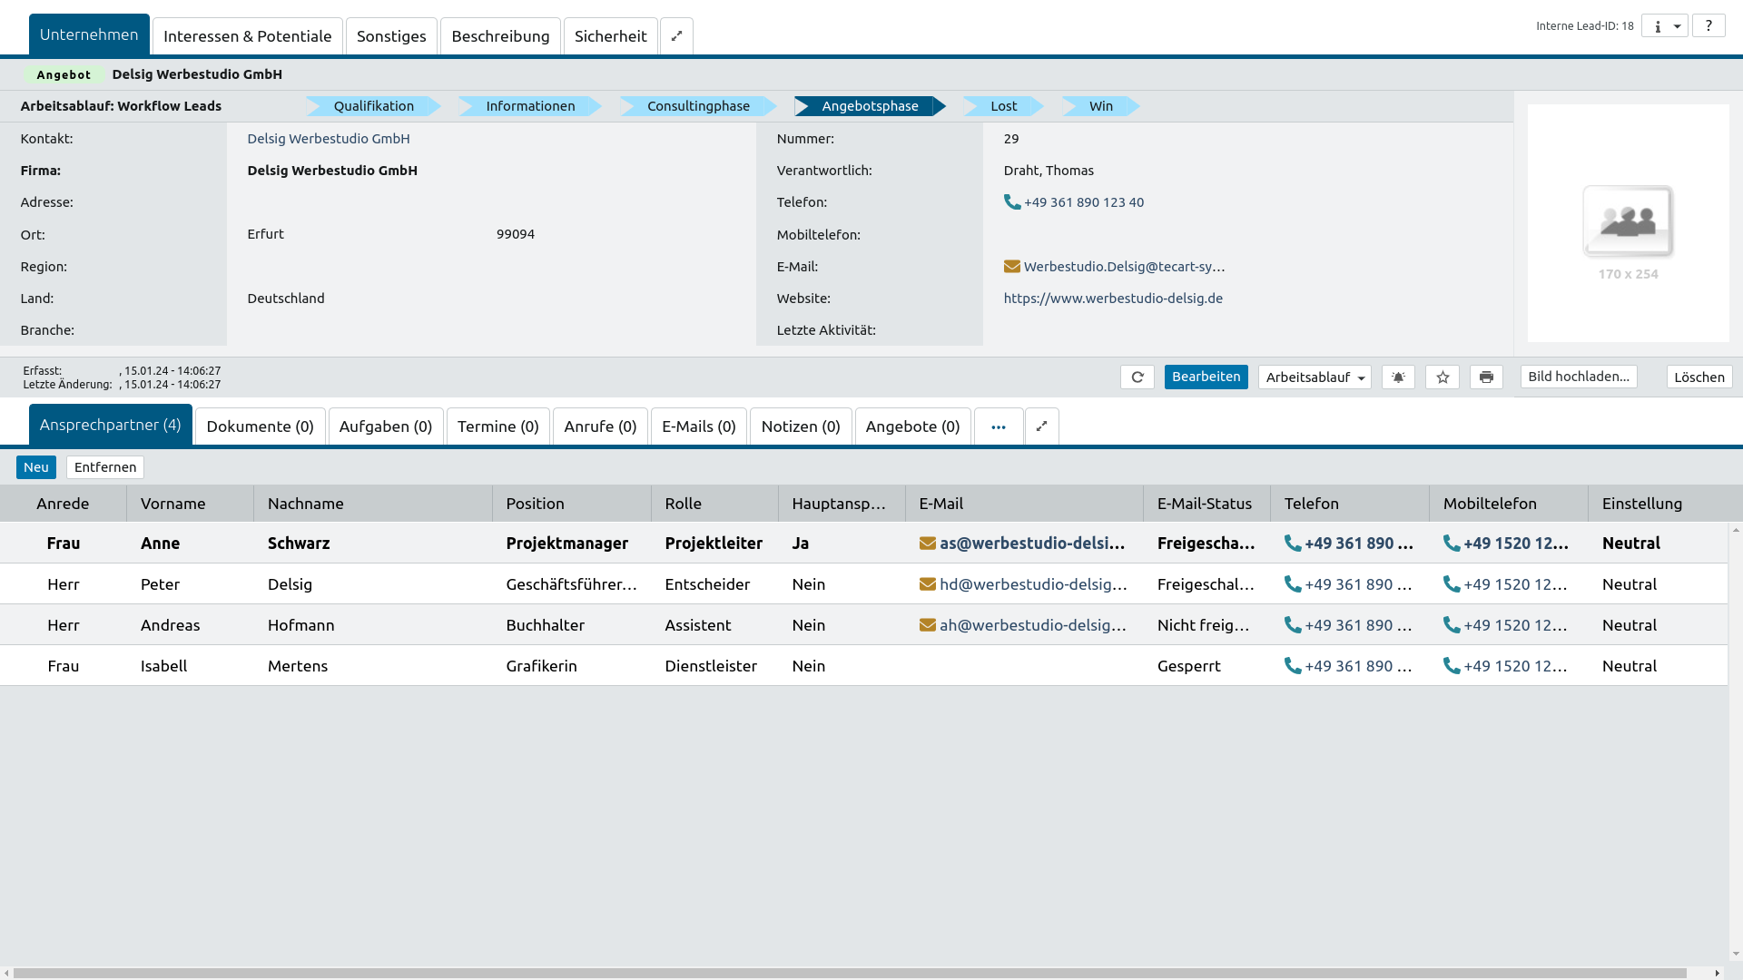
Task: Click the print icon button
Action: click(1486, 377)
